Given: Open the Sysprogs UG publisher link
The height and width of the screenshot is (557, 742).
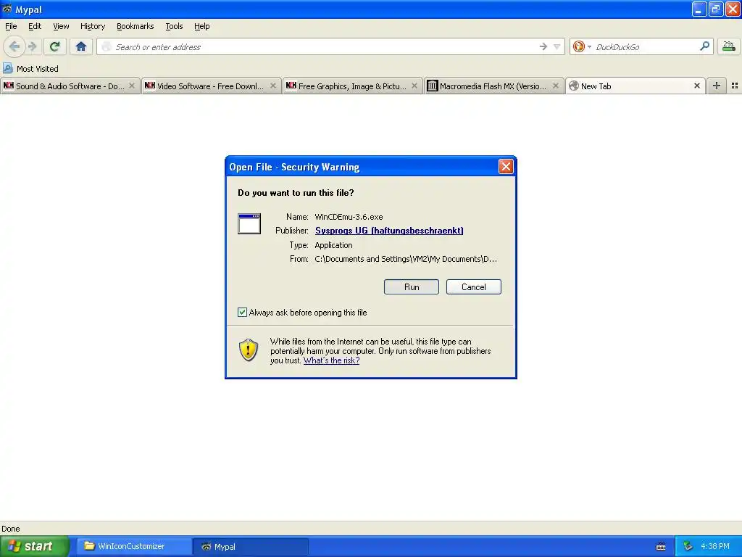Looking at the screenshot, I should 389,231.
